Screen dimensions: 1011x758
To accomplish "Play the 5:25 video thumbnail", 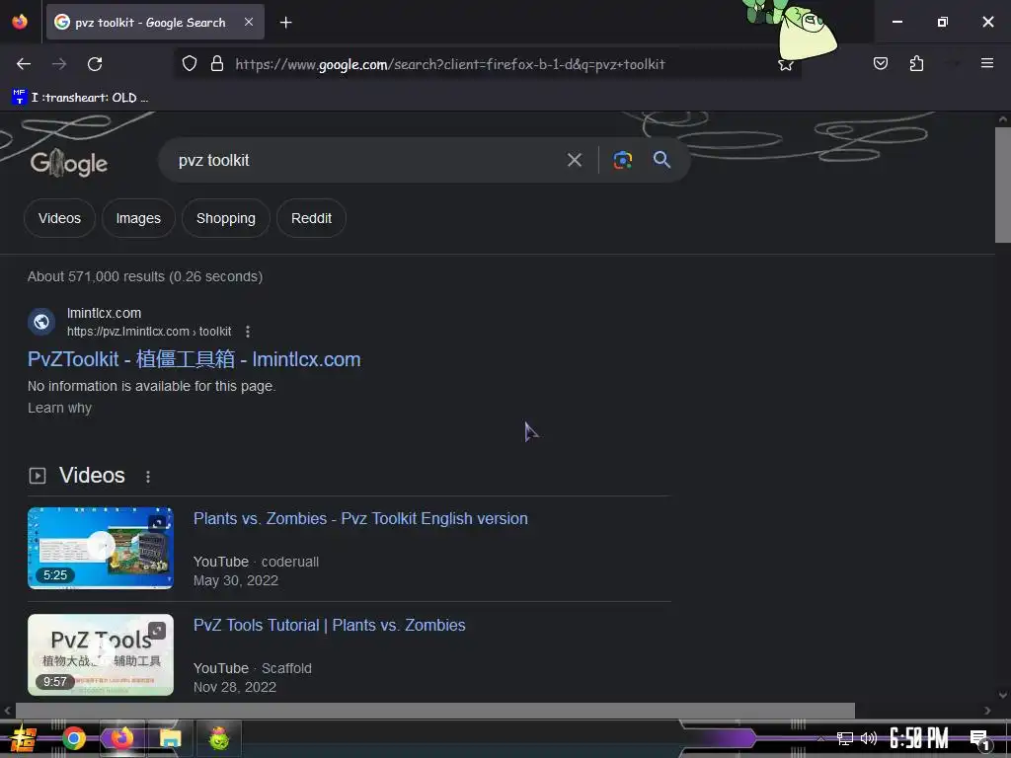I will click(101, 548).
